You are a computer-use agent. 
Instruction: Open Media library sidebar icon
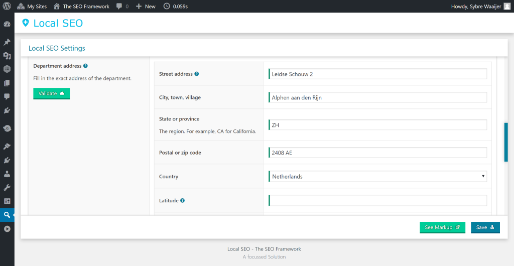7,56
